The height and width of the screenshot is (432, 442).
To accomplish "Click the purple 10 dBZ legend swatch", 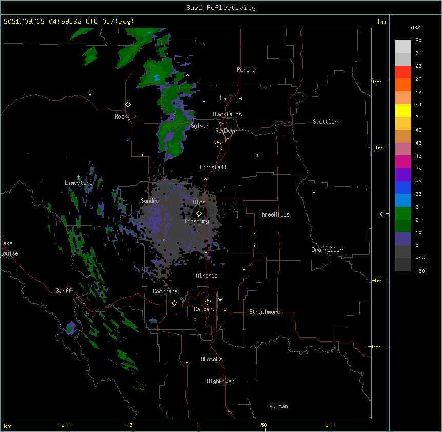I will [403, 239].
